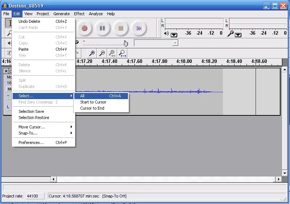Open the Project menu
The image size is (290, 204).
[x=43, y=14]
